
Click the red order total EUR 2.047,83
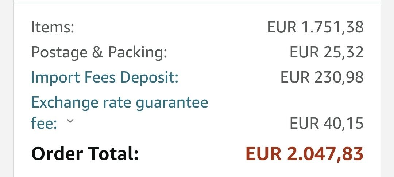[x=304, y=153]
